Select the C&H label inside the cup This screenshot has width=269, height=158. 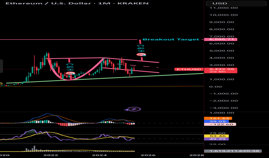point(70,67)
